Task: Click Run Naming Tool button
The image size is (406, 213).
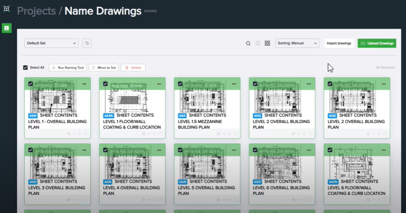Action: [67, 68]
